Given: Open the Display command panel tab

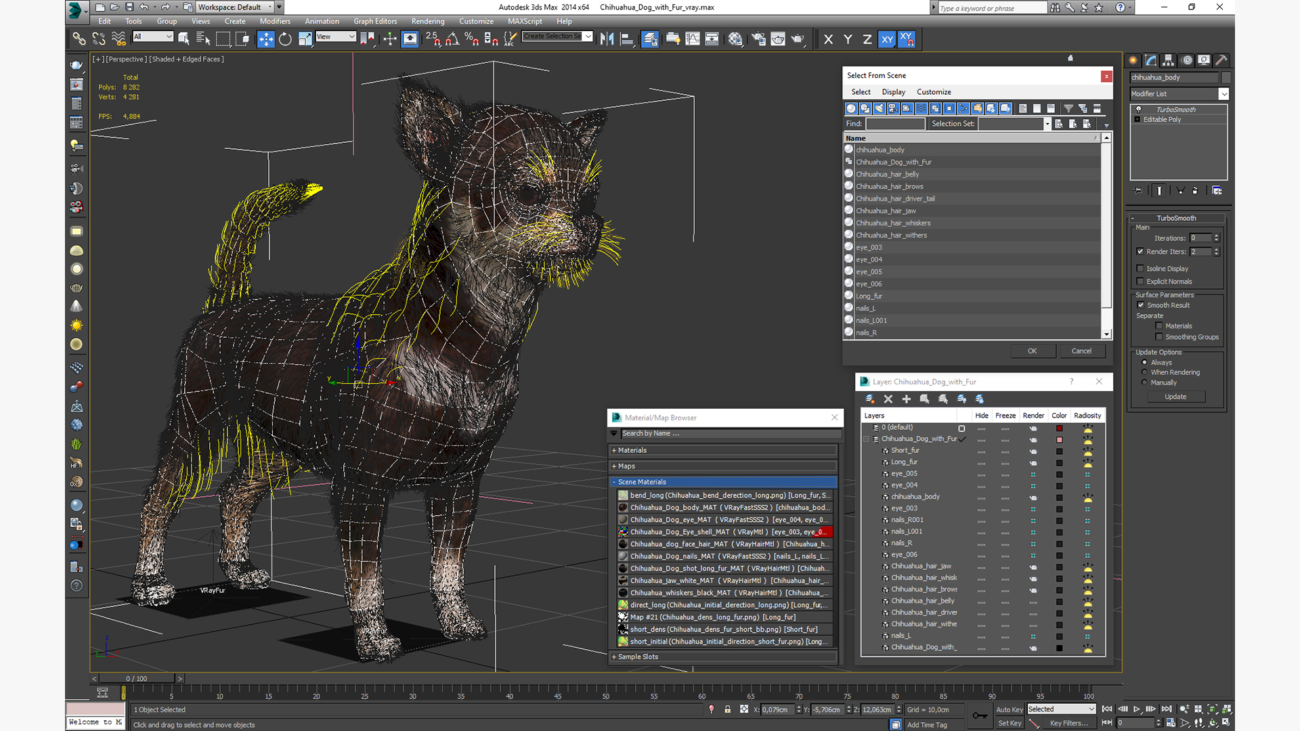Looking at the screenshot, I should tap(1204, 60).
